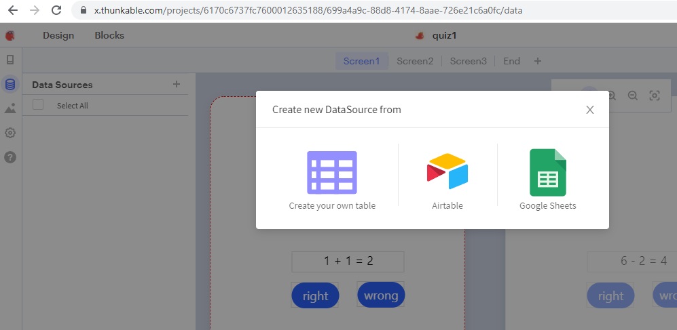Open the Help question mark icon

[x=10, y=157]
